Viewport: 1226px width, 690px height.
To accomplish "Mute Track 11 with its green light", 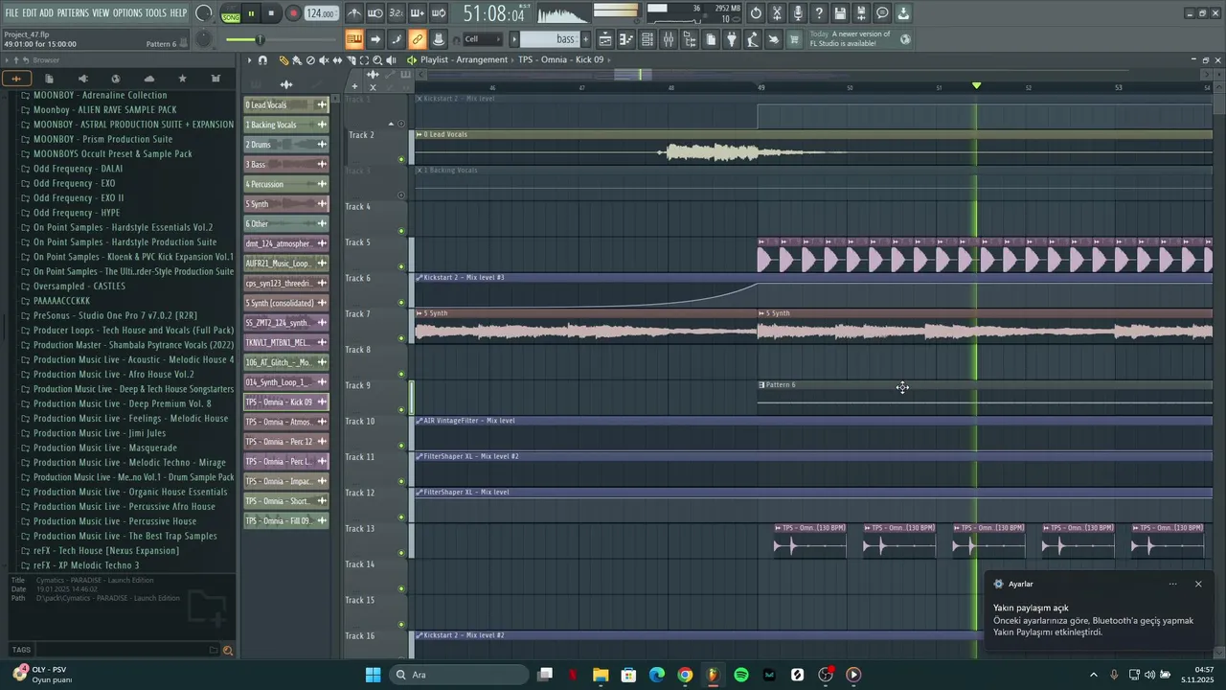I will tap(401, 482).
